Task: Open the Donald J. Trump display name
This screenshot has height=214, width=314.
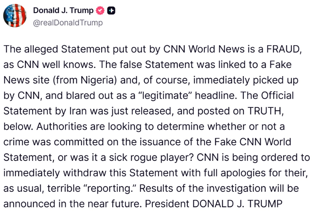Action: [x=63, y=11]
